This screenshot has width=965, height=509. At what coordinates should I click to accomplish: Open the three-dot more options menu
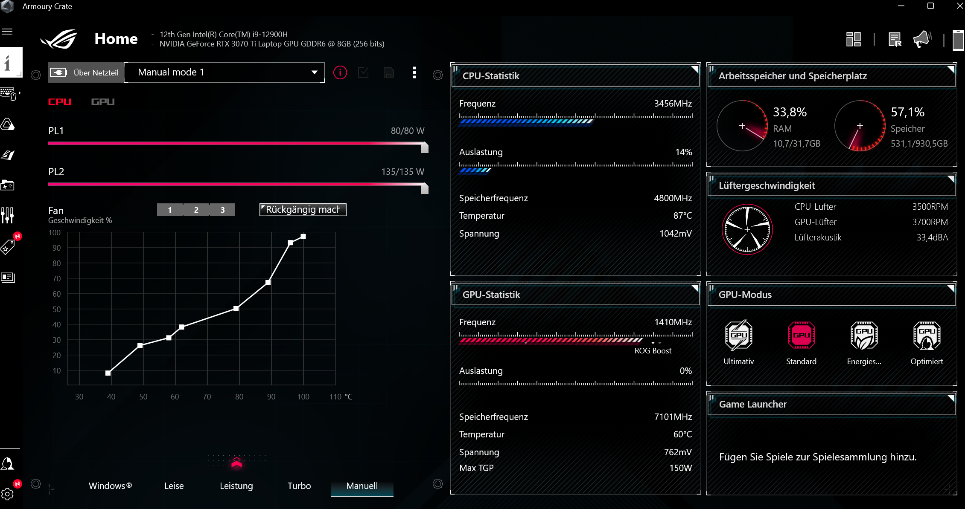414,73
